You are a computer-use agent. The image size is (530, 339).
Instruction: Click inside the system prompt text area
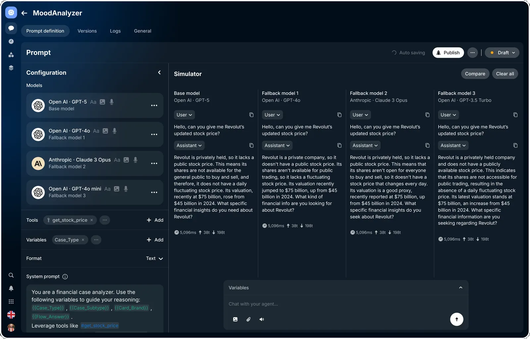pyautogui.click(x=95, y=309)
